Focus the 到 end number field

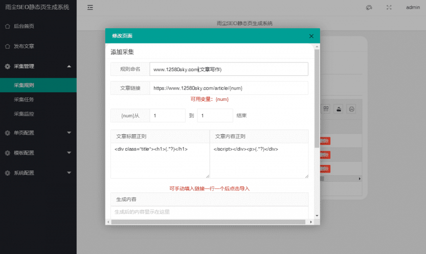coord(215,116)
